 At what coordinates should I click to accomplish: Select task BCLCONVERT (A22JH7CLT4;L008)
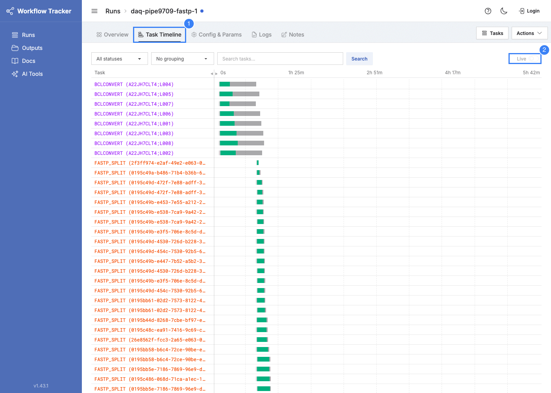point(134,143)
